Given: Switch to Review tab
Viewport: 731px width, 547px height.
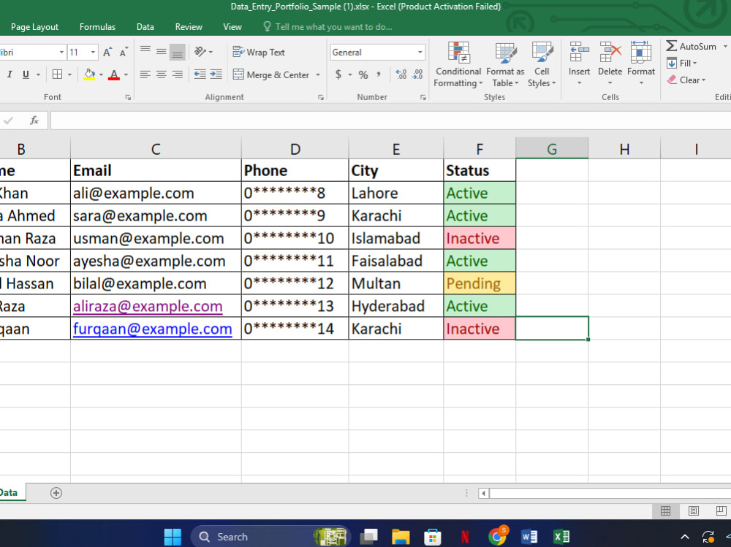Looking at the screenshot, I should (189, 27).
